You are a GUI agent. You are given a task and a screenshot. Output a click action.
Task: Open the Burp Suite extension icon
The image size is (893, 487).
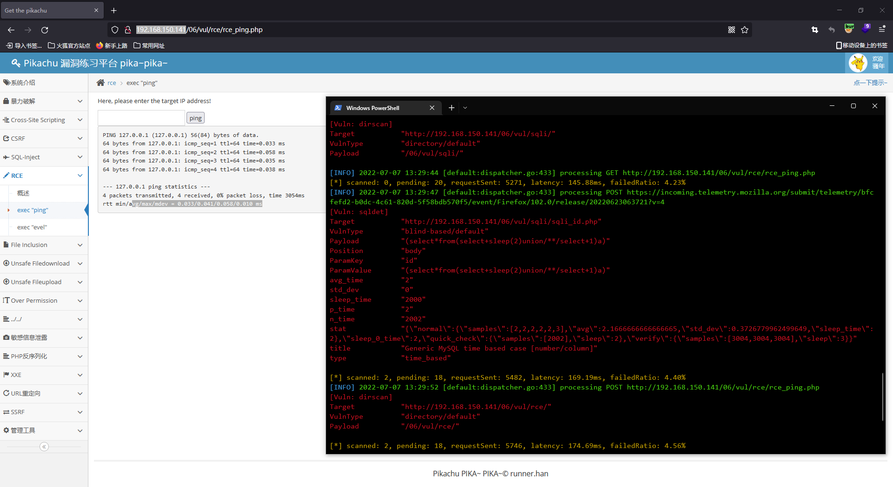[849, 28]
